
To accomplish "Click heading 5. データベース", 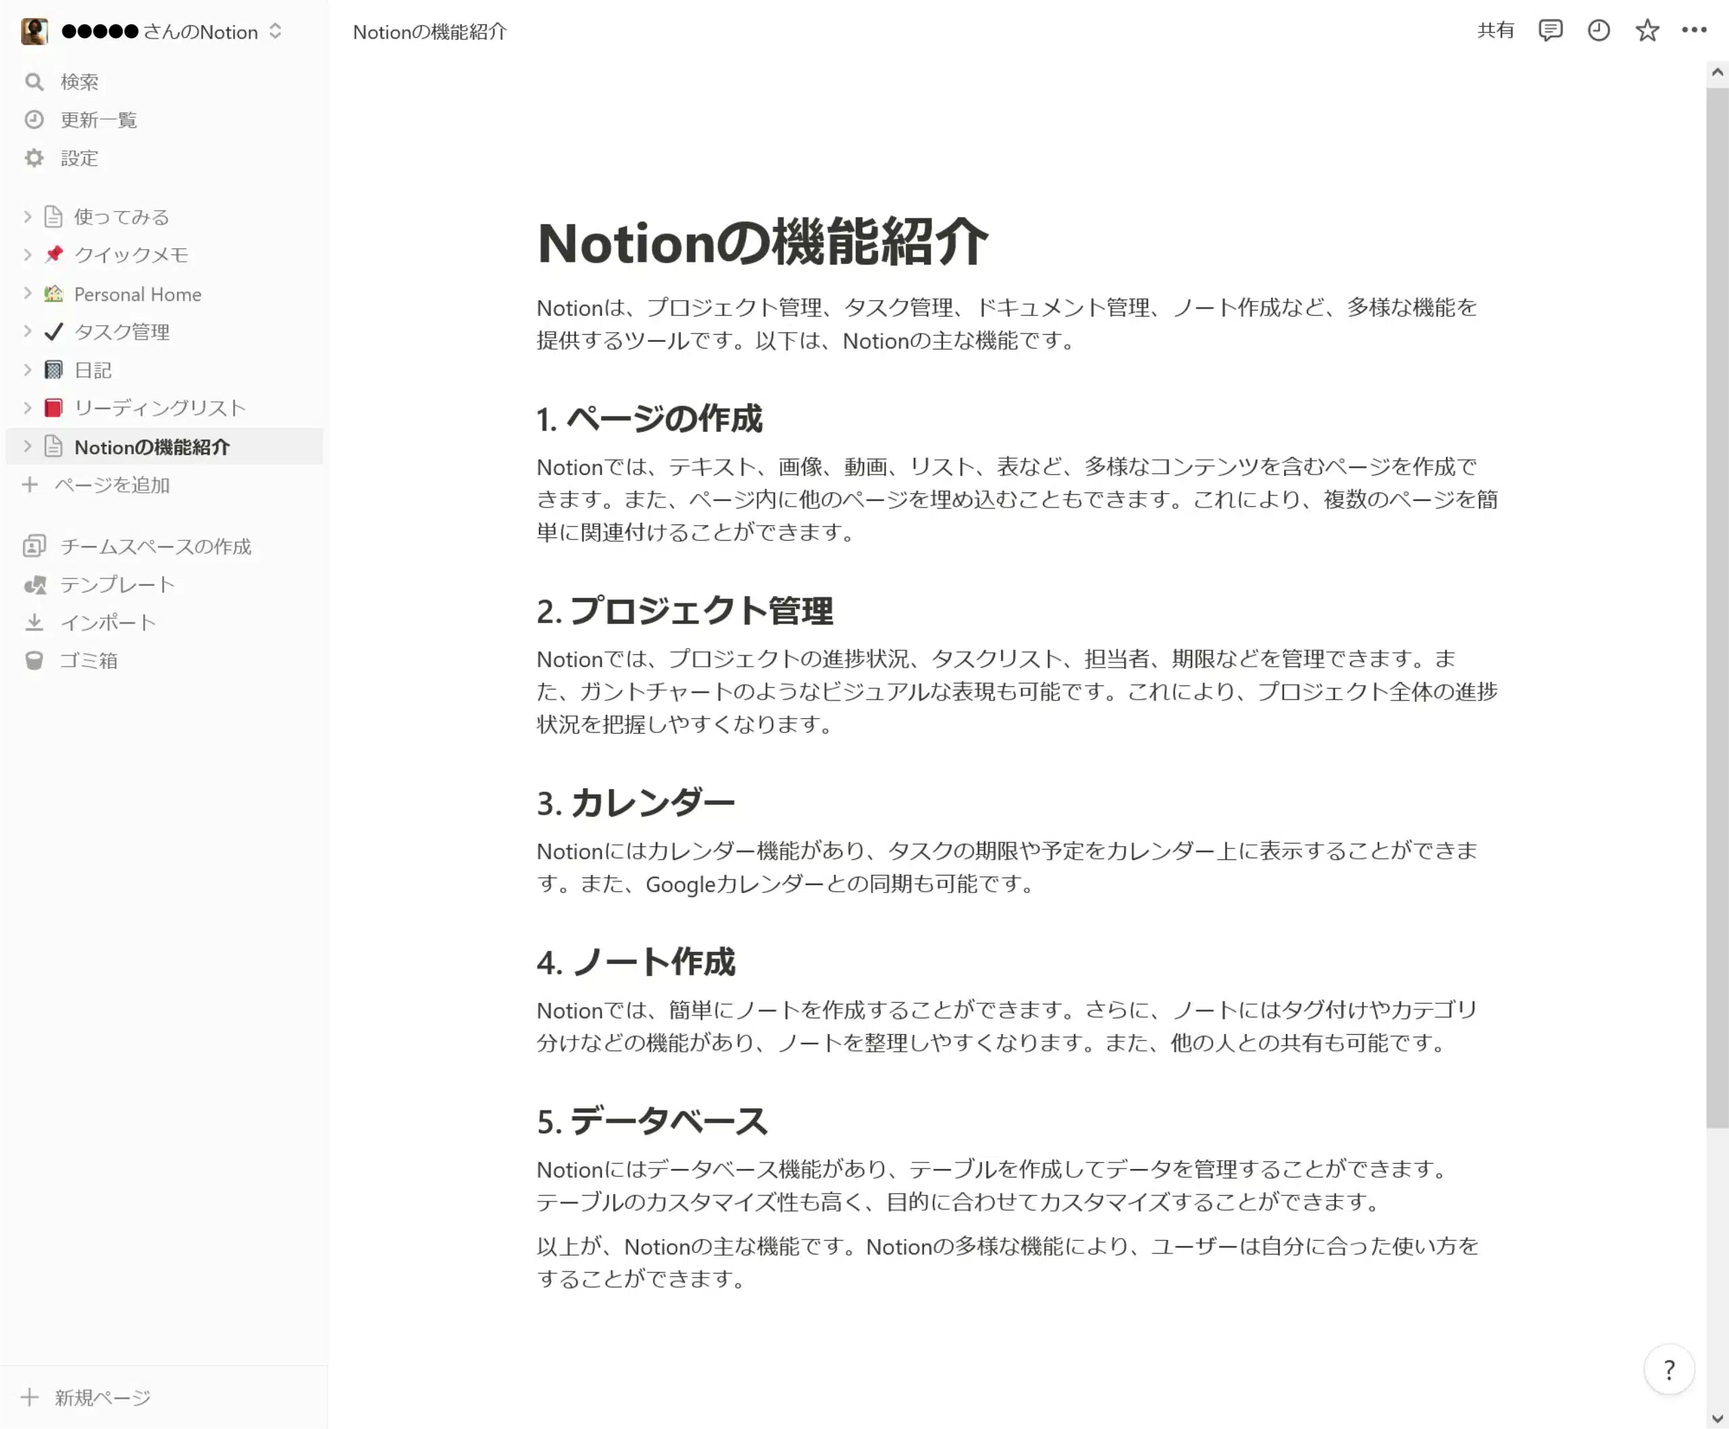I will point(652,1121).
